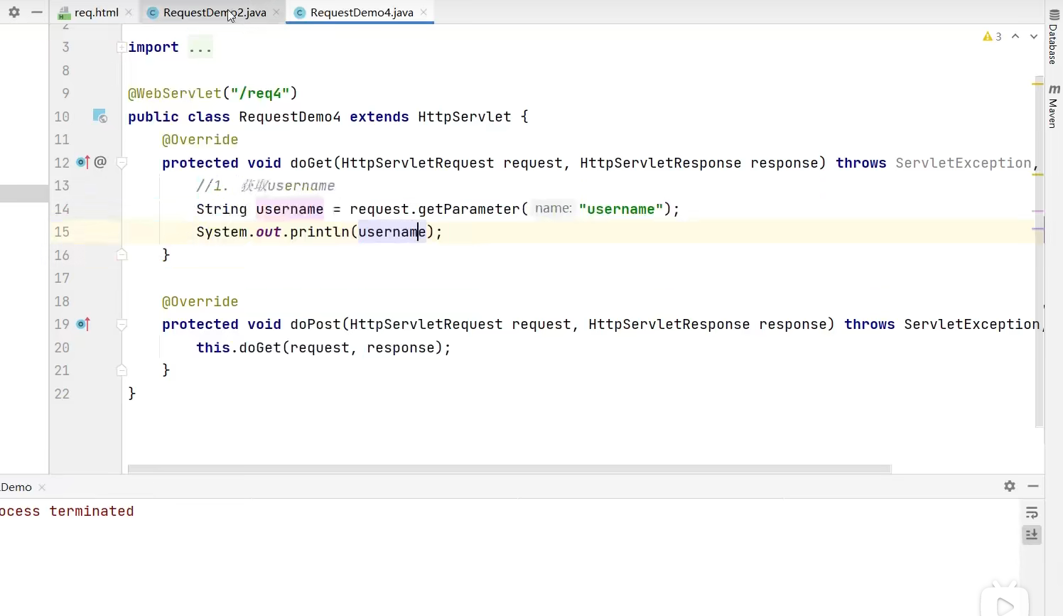Go to next highlighted error arrow

(x=1034, y=36)
